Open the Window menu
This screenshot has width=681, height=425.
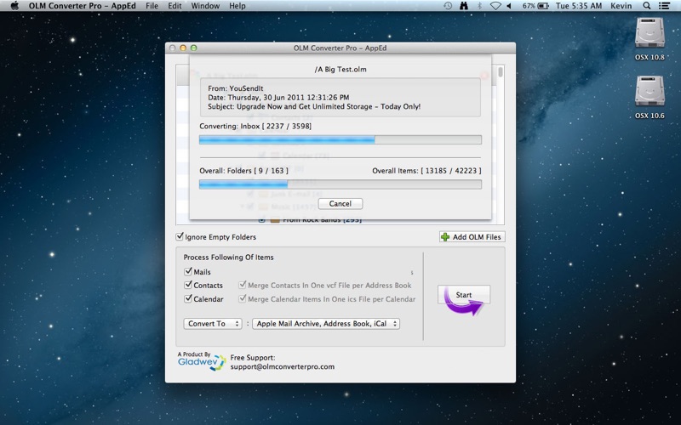point(205,6)
